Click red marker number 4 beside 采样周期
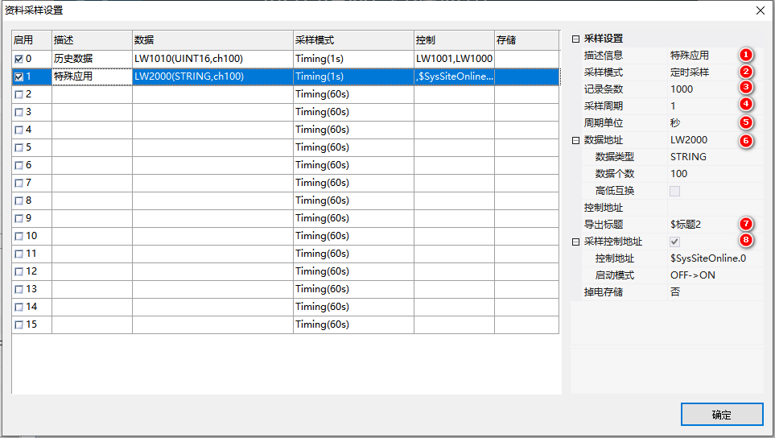Viewport: 775px width, 438px height. pyautogui.click(x=746, y=105)
